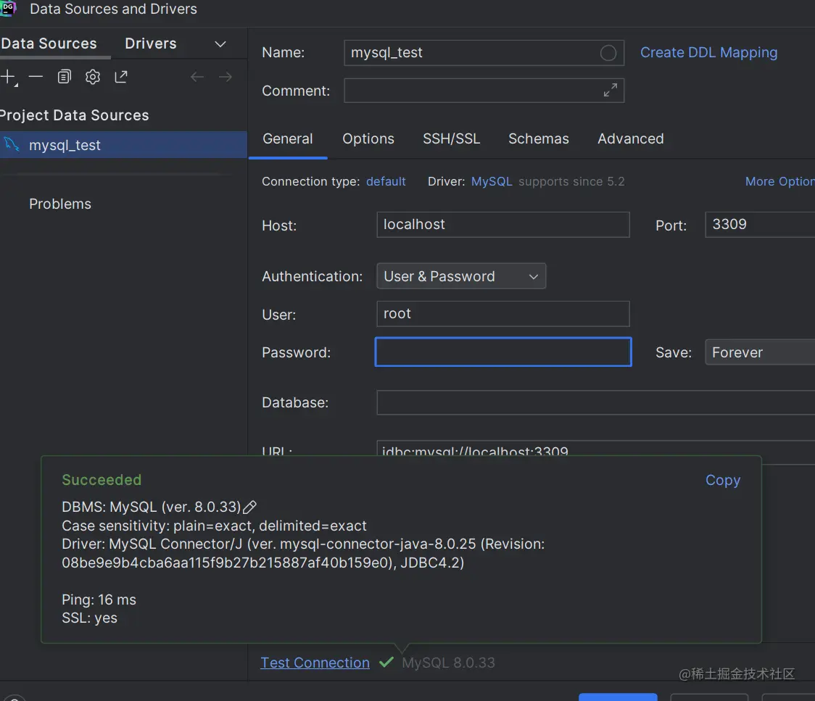Go forward with right arrow icon
This screenshot has width=815, height=701.
(225, 78)
